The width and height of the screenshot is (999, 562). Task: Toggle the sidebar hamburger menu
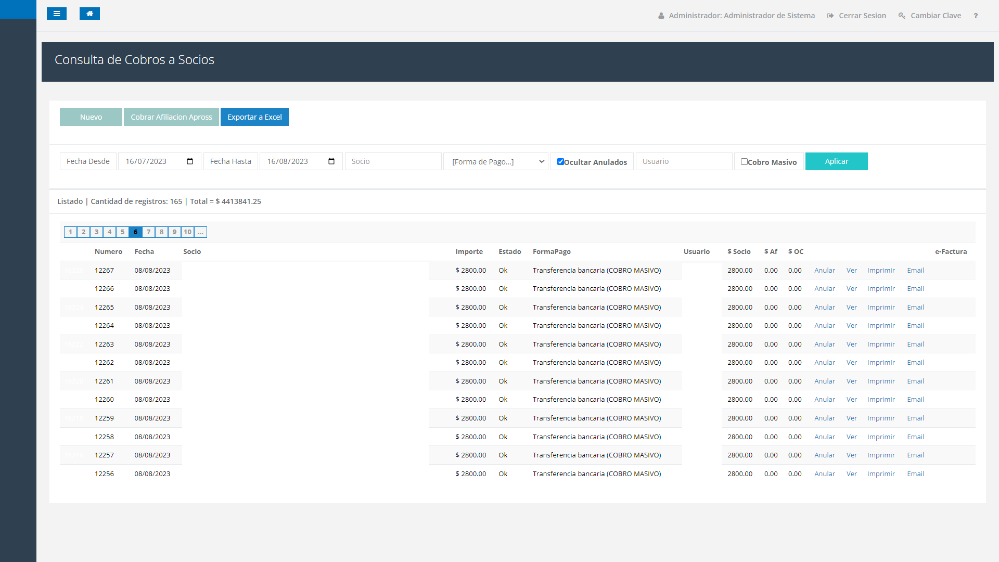point(57,14)
